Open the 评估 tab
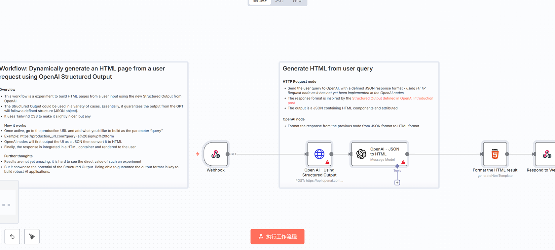The width and height of the screenshot is (555, 250). (297, 1)
